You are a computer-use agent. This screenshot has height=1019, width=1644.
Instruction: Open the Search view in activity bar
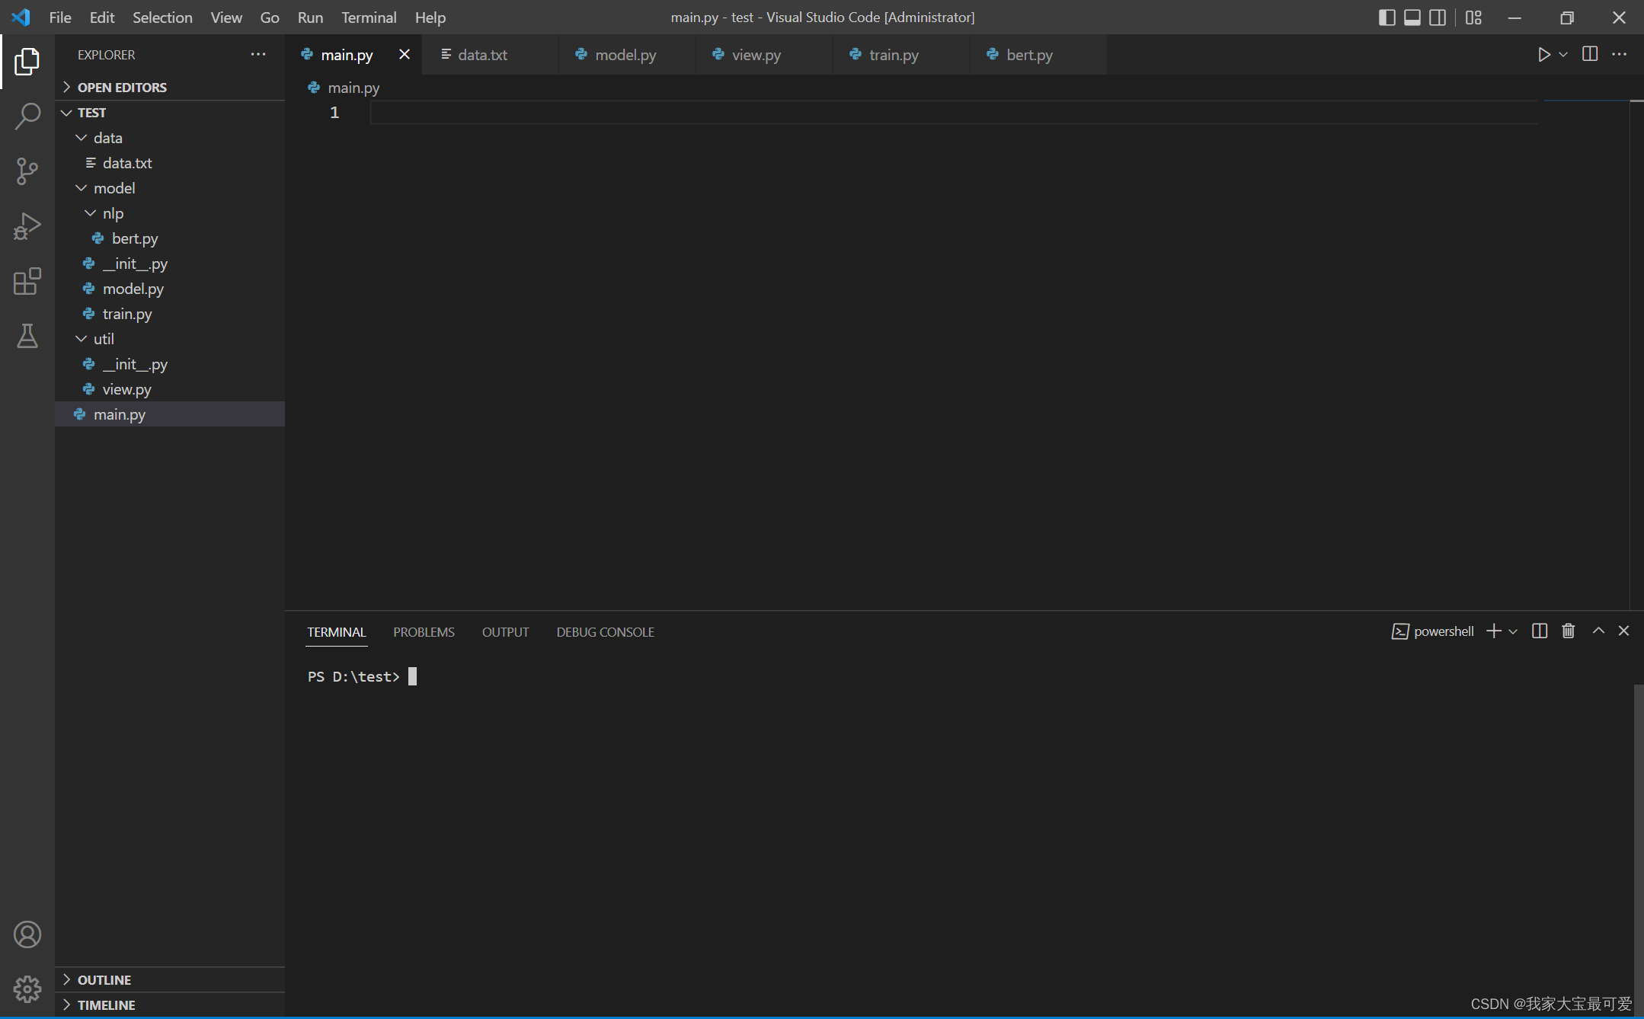pyautogui.click(x=27, y=117)
